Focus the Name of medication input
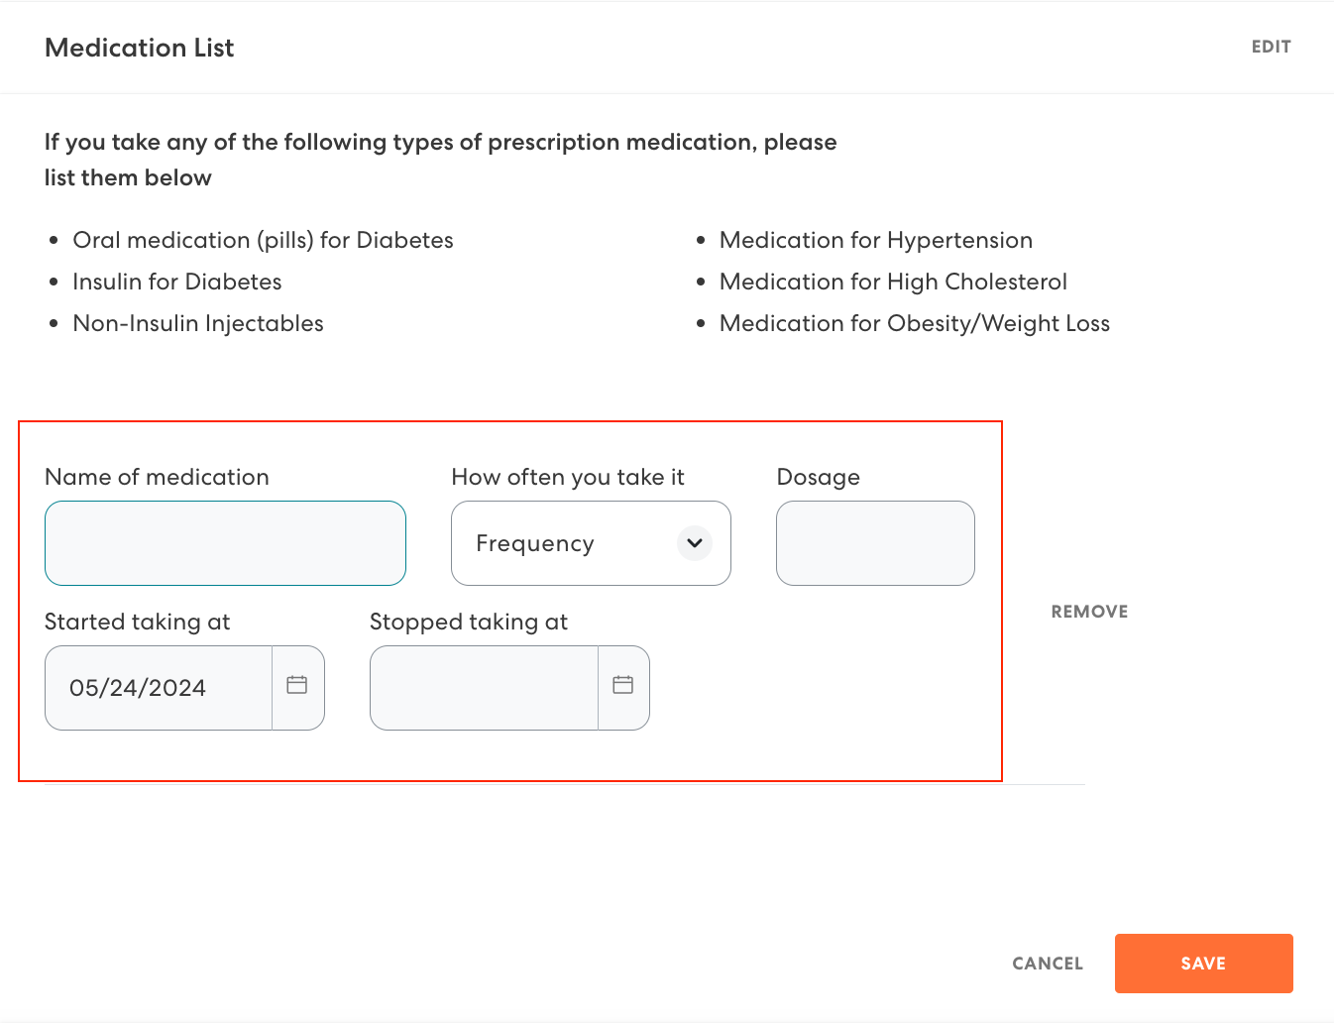This screenshot has height=1023, width=1334. pos(225,543)
